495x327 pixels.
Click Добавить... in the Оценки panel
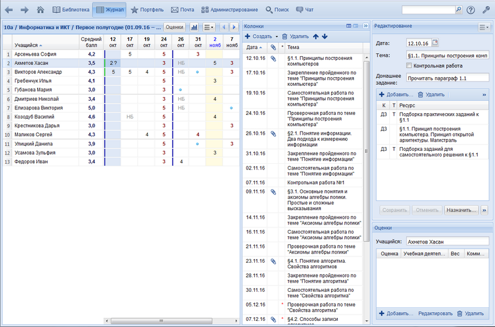tap(395, 314)
